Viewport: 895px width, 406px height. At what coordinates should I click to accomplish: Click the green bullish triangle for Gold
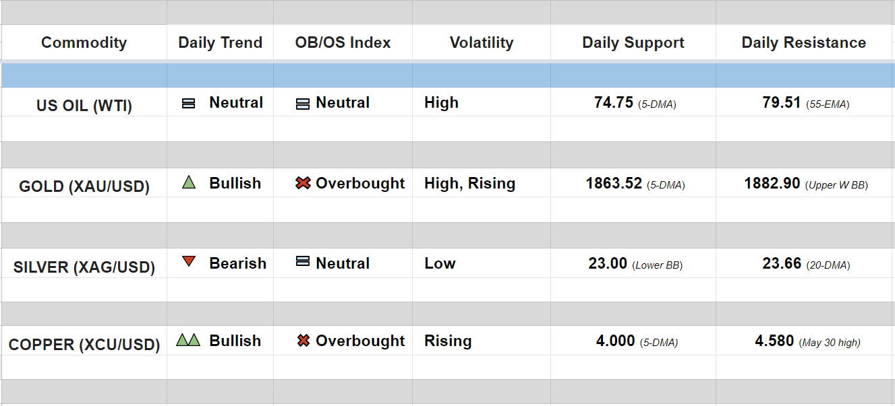coord(189,182)
